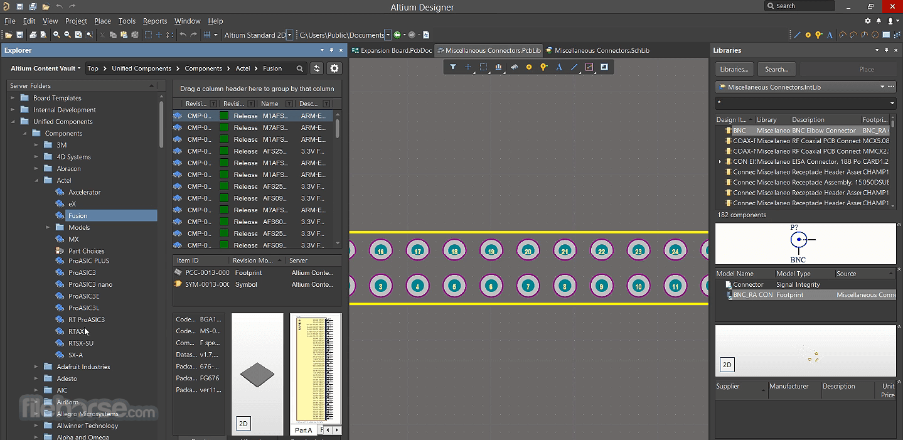Expand the Board Templates folder
Screen dimensions: 903x440
13,98
